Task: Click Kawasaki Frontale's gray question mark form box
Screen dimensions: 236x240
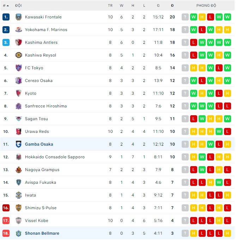Action: (185, 17)
